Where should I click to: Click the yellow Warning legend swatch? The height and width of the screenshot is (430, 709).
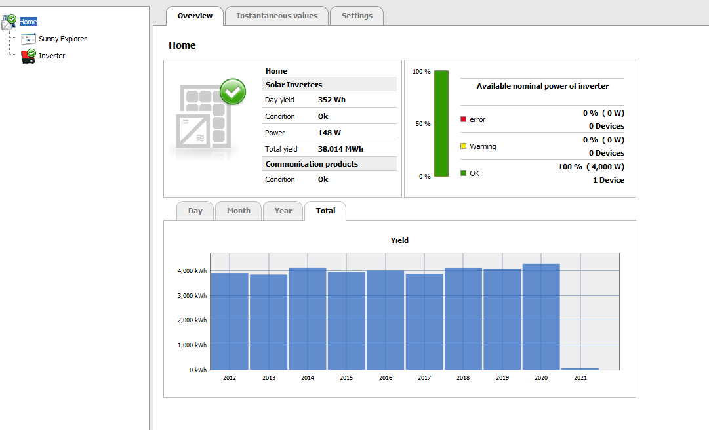[463, 146]
